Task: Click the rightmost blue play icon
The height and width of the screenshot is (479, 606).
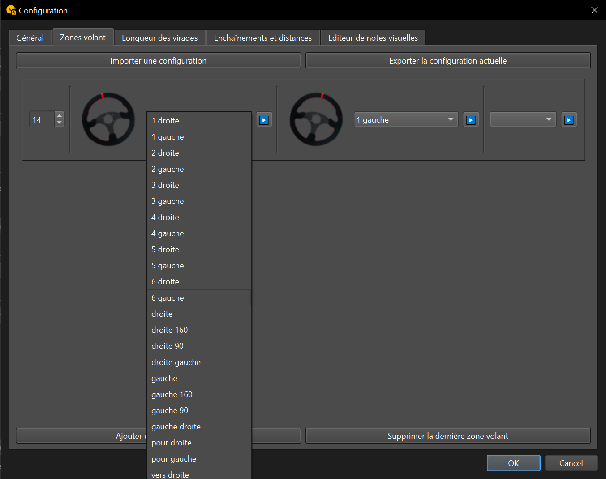Action: [x=569, y=120]
